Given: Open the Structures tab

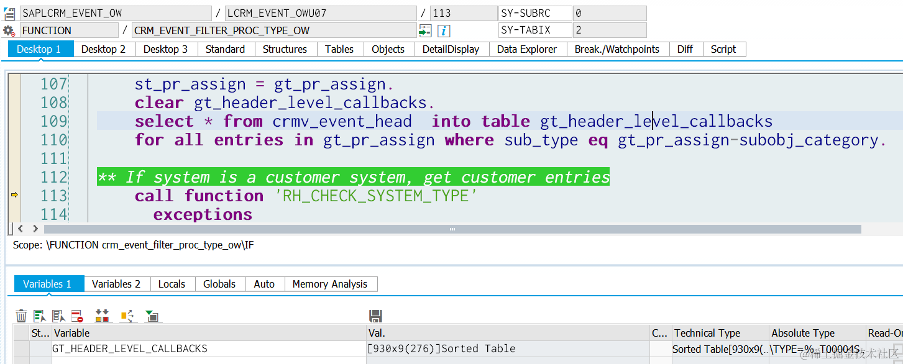Looking at the screenshot, I should click(x=285, y=49).
